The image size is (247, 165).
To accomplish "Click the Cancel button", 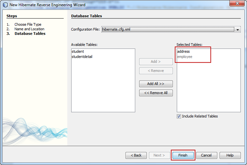I will [206, 155].
